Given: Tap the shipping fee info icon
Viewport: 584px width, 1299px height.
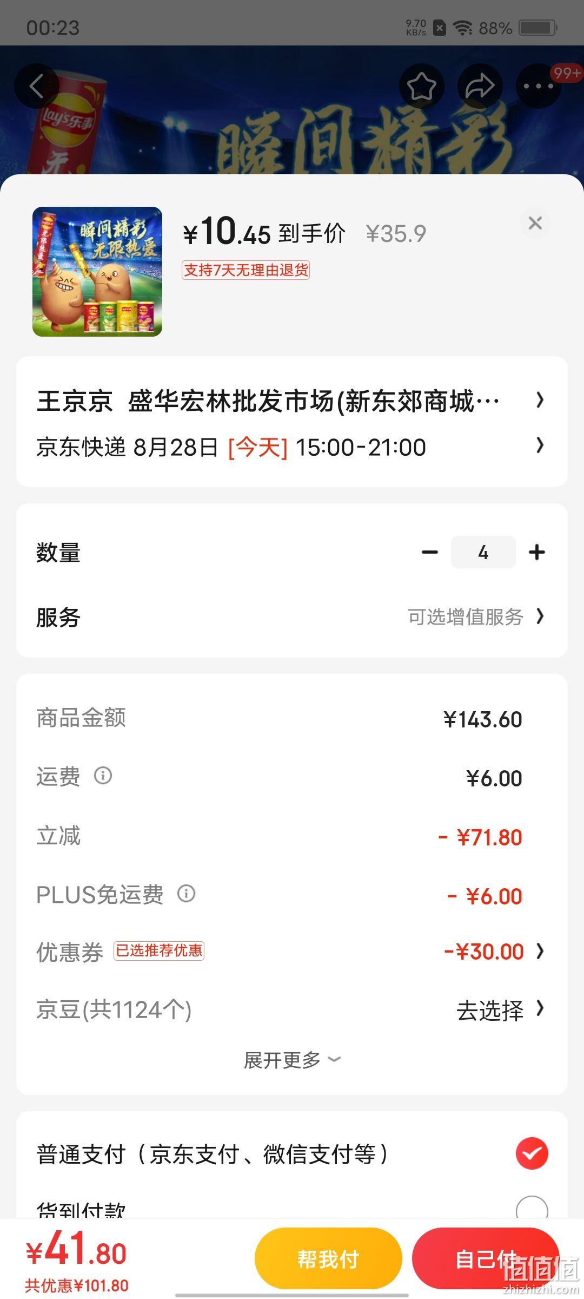Looking at the screenshot, I should coord(103,776).
